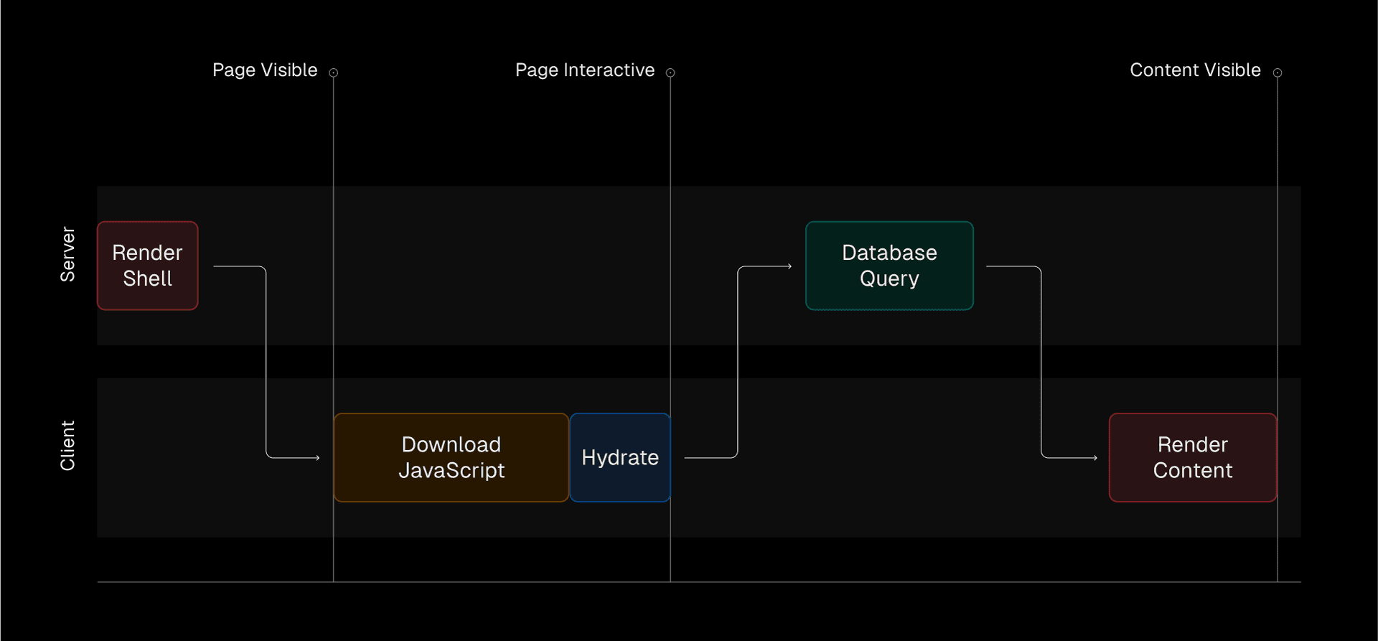
Task: Select the Client lane label
Action: 67,446
